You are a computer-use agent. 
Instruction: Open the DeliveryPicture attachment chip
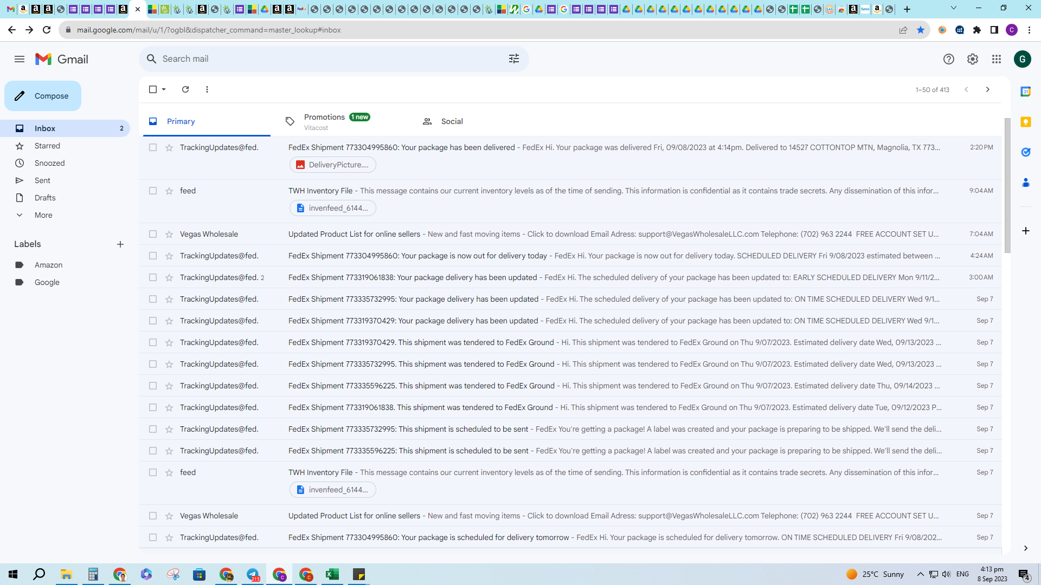point(333,165)
